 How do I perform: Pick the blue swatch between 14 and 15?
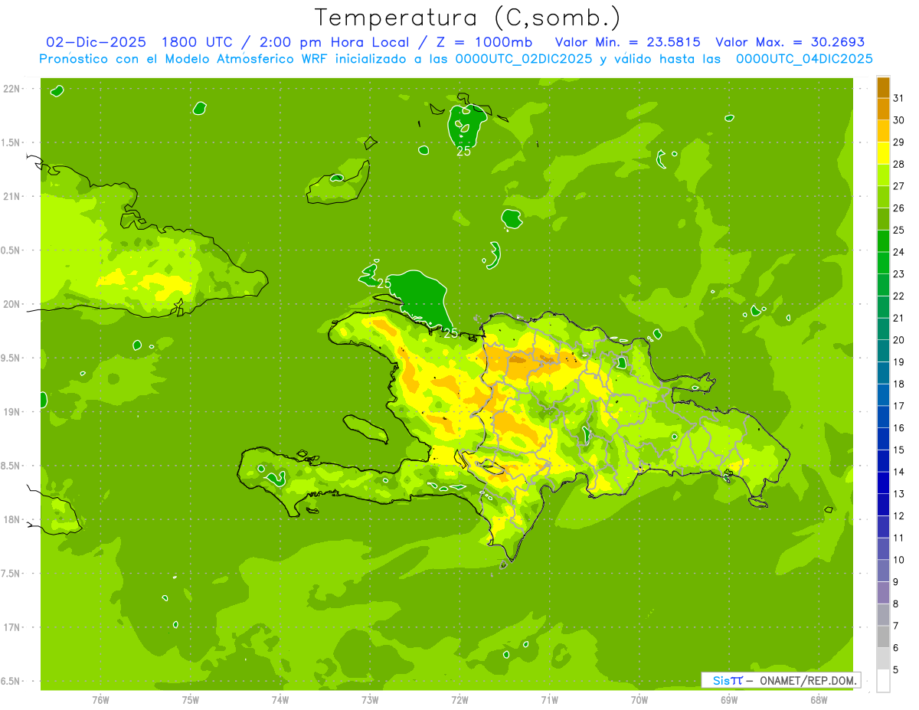click(883, 461)
